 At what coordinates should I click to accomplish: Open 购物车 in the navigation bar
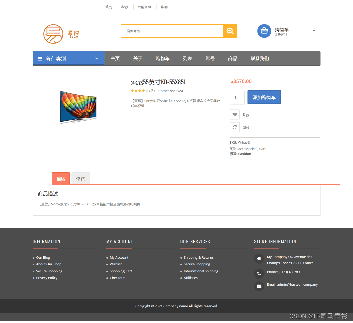[163, 59]
